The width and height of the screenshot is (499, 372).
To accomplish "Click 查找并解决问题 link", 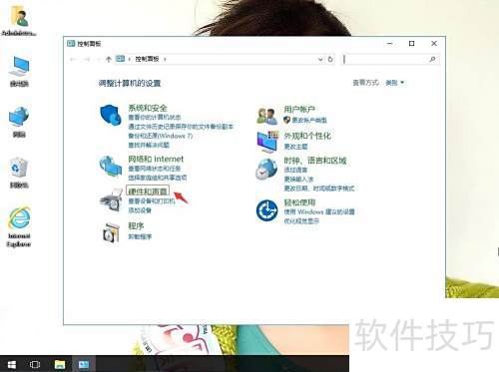I will coord(149,145).
